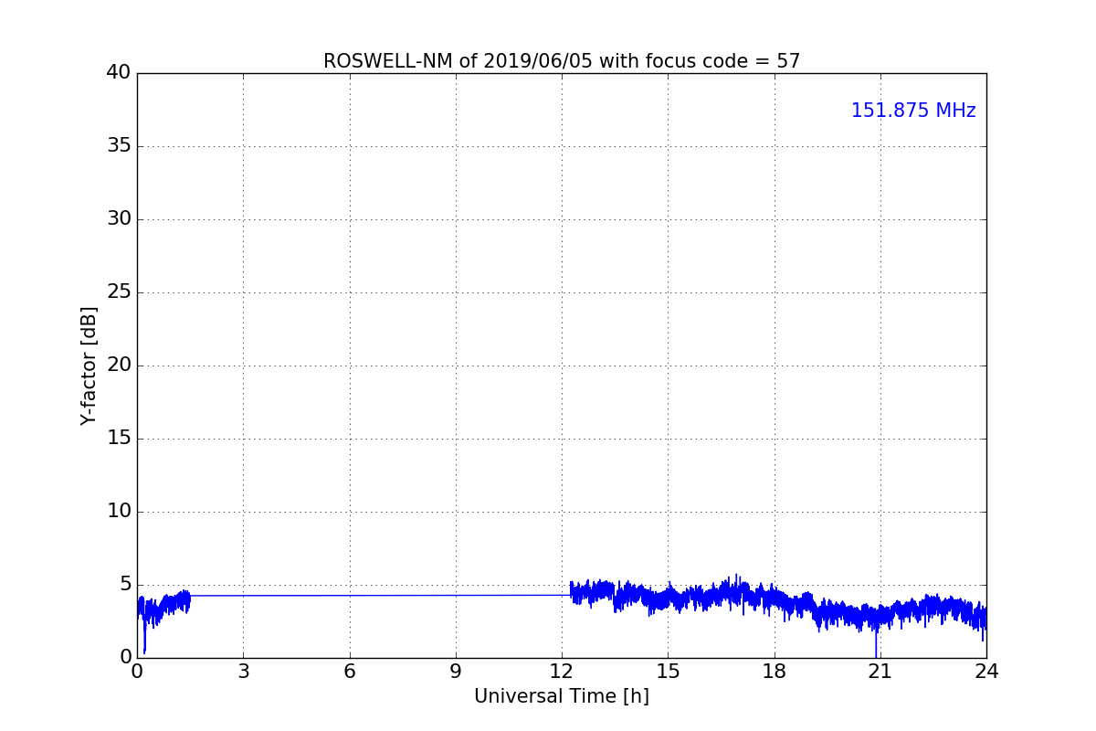Image resolution: width=1096 pixels, height=731 pixels.
Task: Click the plot title ROSWELL-NM of 2019/06/05
Action: (562, 61)
